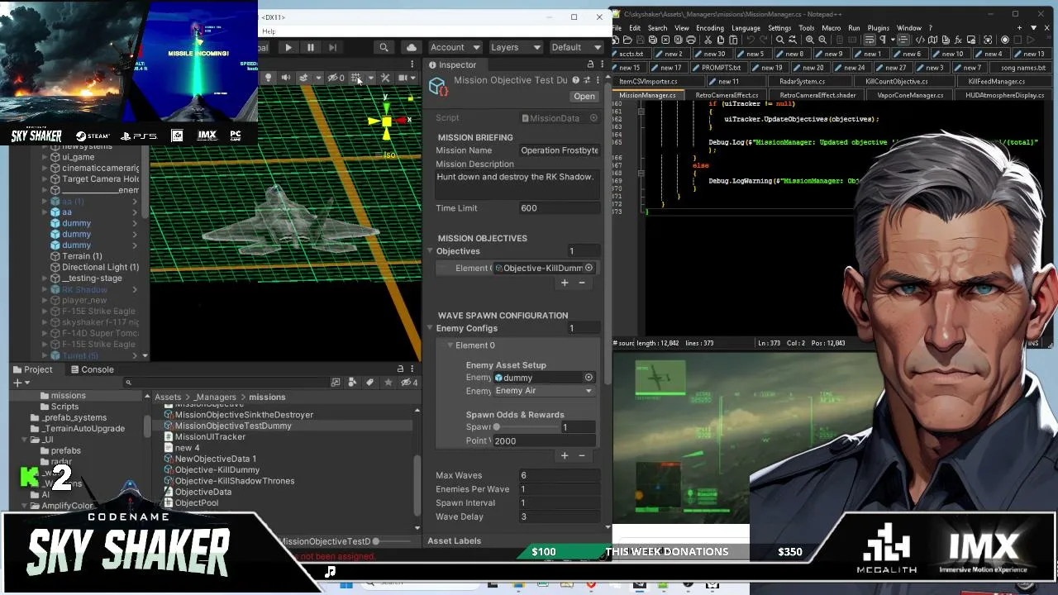Open Project create asset plus menu
This screenshot has width=1058, height=595.
[x=21, y=383]
